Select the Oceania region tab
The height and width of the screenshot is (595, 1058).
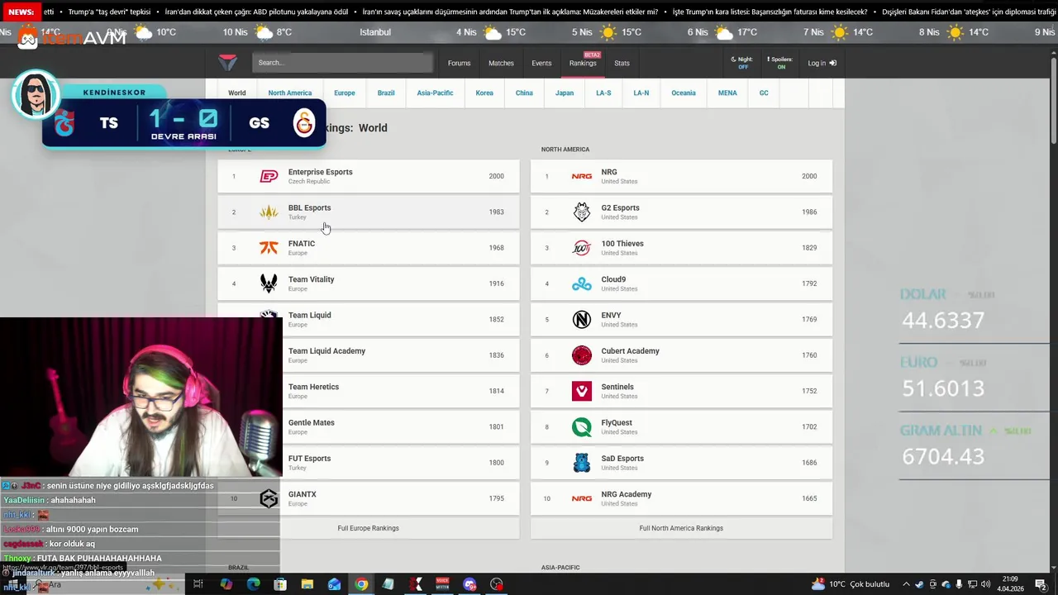pyautogui.click(x=684, y=93)
